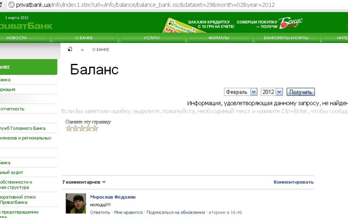Open the year dropdown showing 2012

[x=271, y=92]
